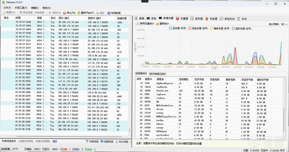Screen dimensions: 289x152
Task: Click 当前配置: HTTP status entry
Action: click(x=10, y=149)
